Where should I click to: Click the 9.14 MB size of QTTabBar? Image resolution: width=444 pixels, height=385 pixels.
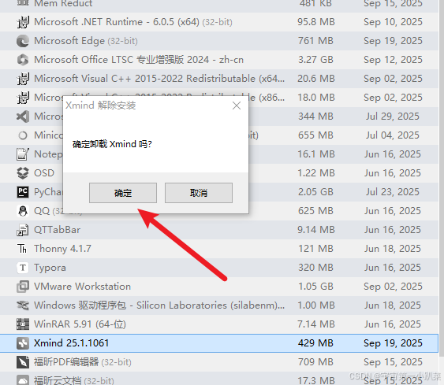point(316,230)
